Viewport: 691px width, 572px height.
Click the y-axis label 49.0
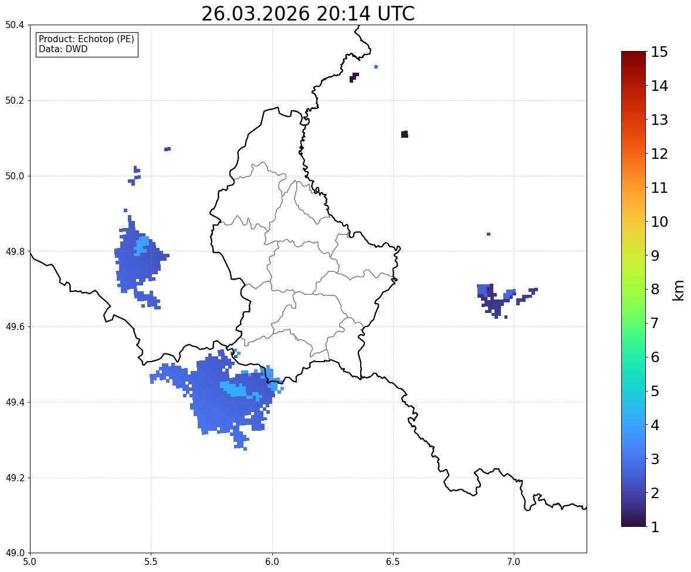pos(15,553)
